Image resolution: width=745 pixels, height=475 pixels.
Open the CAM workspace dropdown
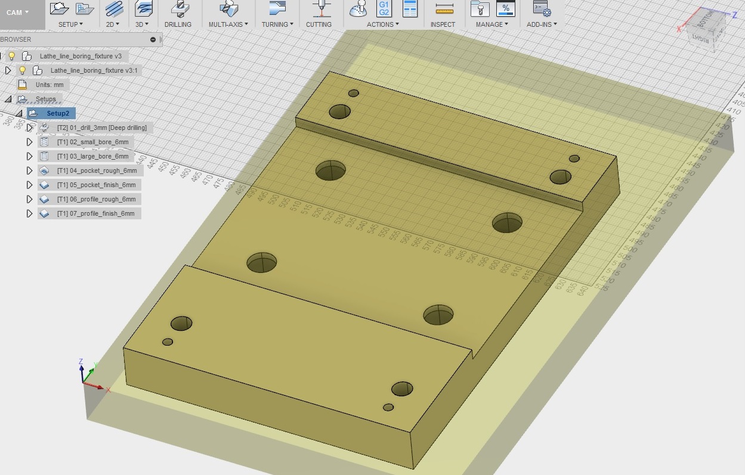(x=18, y=13)
